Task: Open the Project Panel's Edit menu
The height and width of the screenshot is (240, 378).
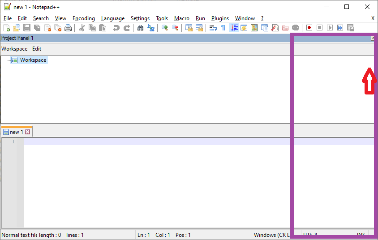Action: [37, 49]
